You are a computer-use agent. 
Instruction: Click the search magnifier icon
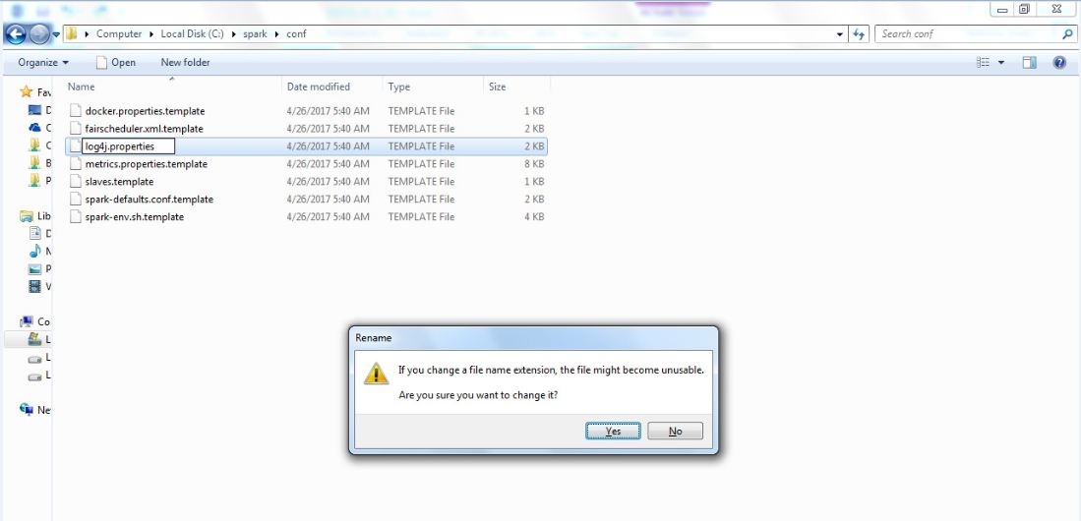pyautogui.click(x=1066, y=33)
